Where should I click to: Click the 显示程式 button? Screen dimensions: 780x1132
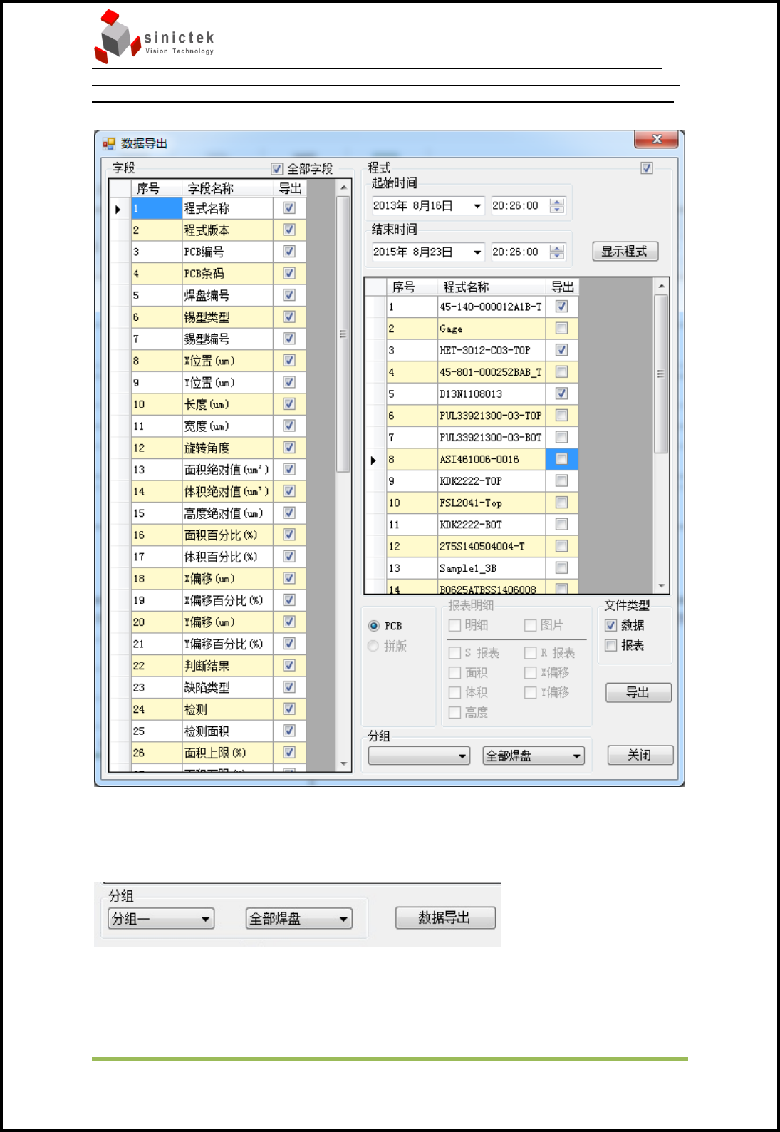[x=625, y=252]
